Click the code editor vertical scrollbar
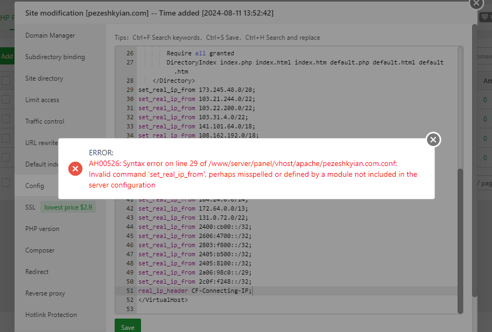 [460, 241]
